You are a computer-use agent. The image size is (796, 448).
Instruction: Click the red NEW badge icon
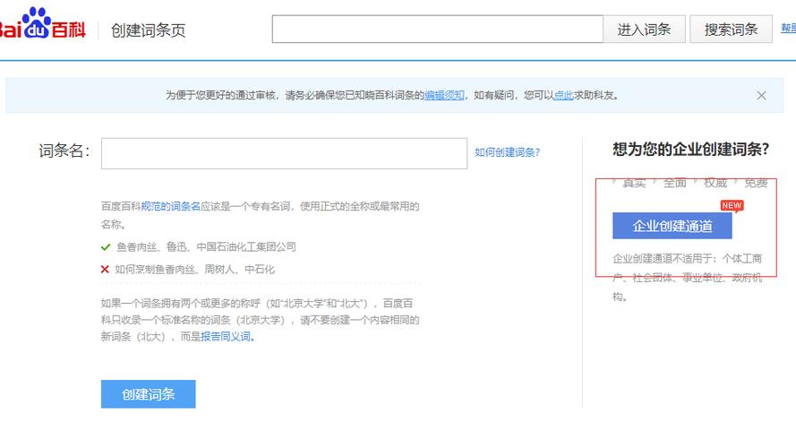coord(732,206)
